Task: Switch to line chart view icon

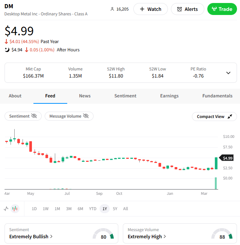Action: [6, 209]
